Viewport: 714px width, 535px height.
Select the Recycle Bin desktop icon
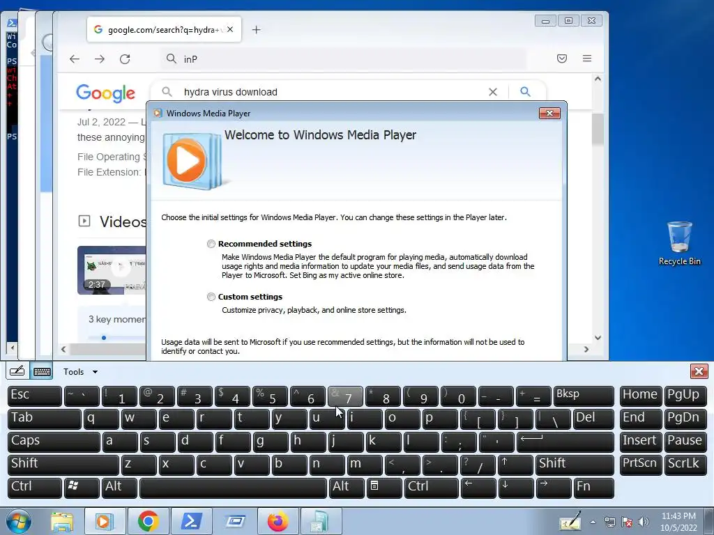(x=679, y=244)
